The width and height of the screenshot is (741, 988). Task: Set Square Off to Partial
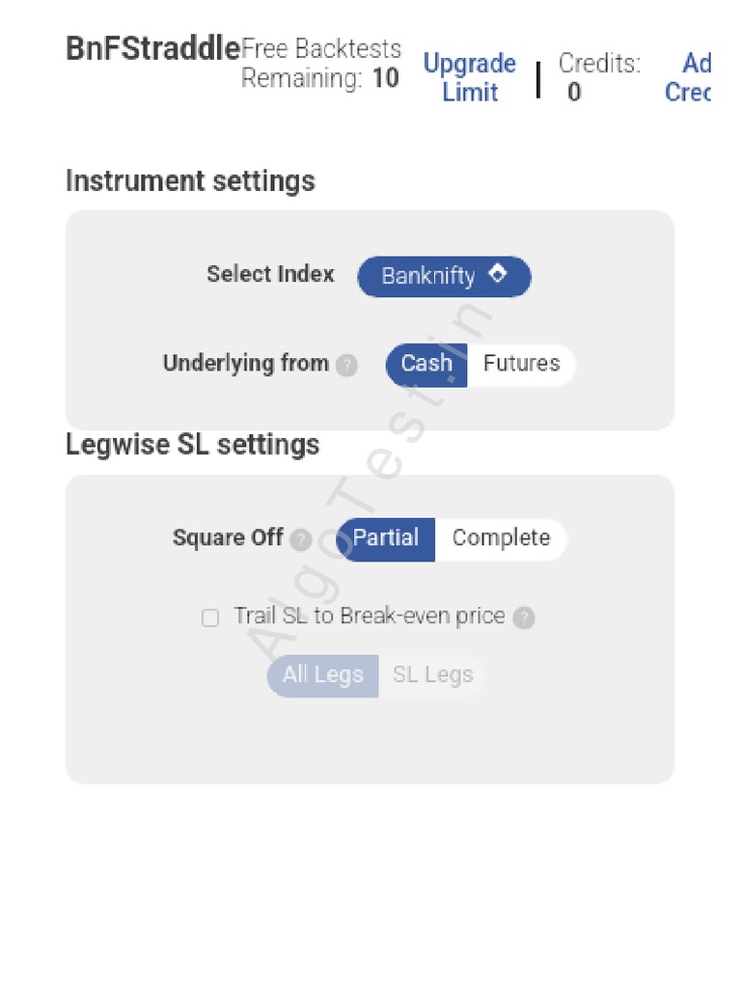[x=386, y=538]
